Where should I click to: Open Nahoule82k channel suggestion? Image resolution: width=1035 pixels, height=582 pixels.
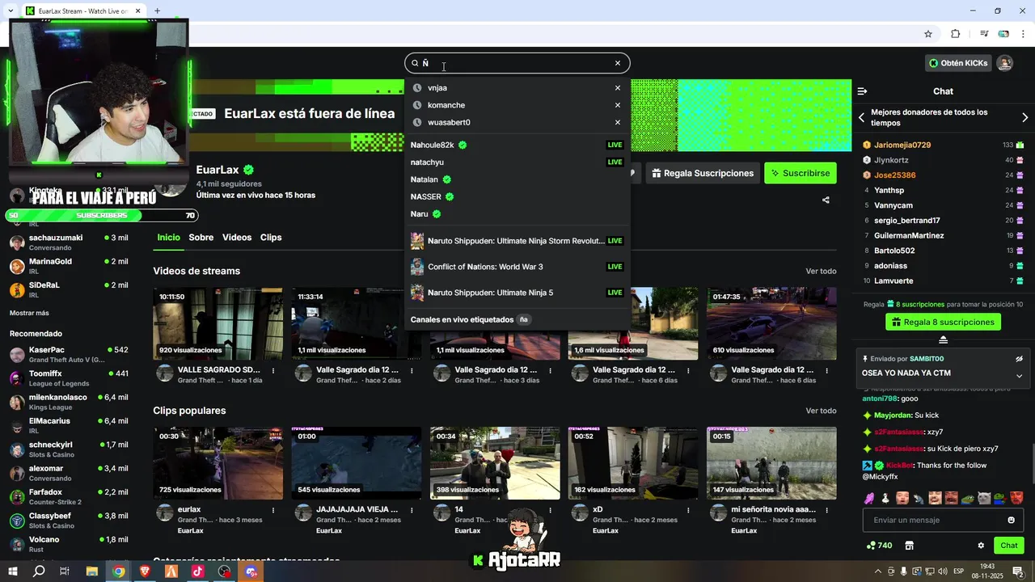tap(517, 145)
